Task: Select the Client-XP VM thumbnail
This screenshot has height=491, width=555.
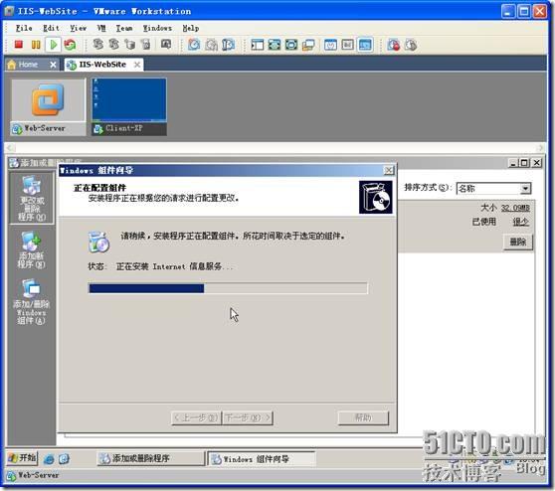Action: tap(129, 106)
